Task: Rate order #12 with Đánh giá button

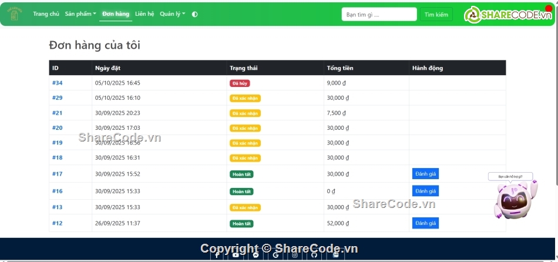Action: click(425, 223)
